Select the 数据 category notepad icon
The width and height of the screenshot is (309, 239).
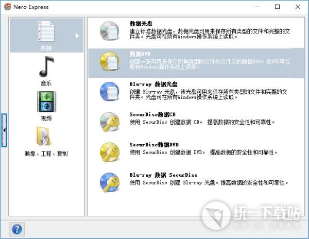(x=46, y=32)
